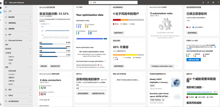The width and height of the screenshot is (220, 107).
Task: Click the 查看所有用户 button
Action: click(119, 33)
